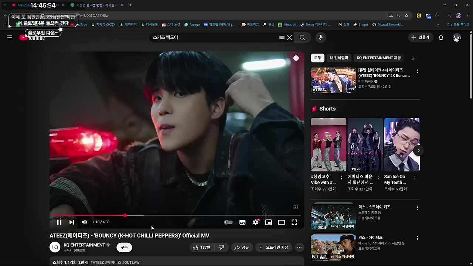Open the YouTube guide hamburger menu
The height and width of the screenshot is (266, 473).
[x=10, y=37]
